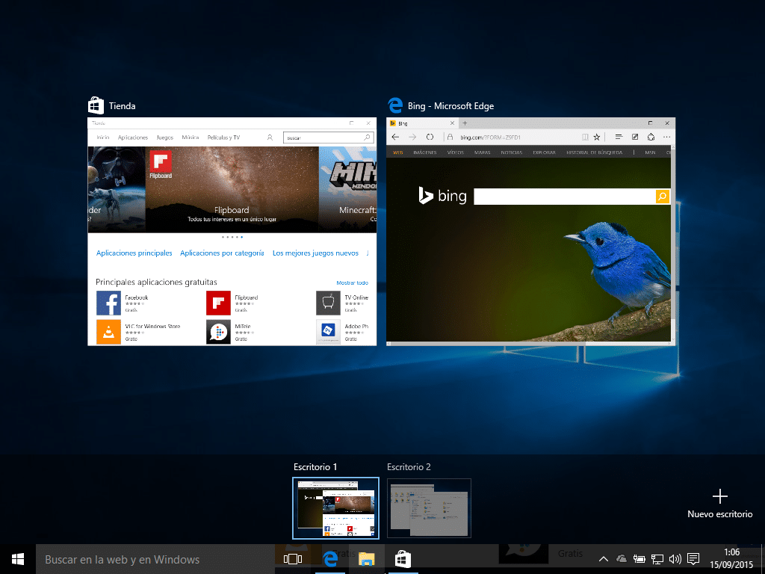Open a new tab in Edge
765x574 pixels.
click(465, 123)
